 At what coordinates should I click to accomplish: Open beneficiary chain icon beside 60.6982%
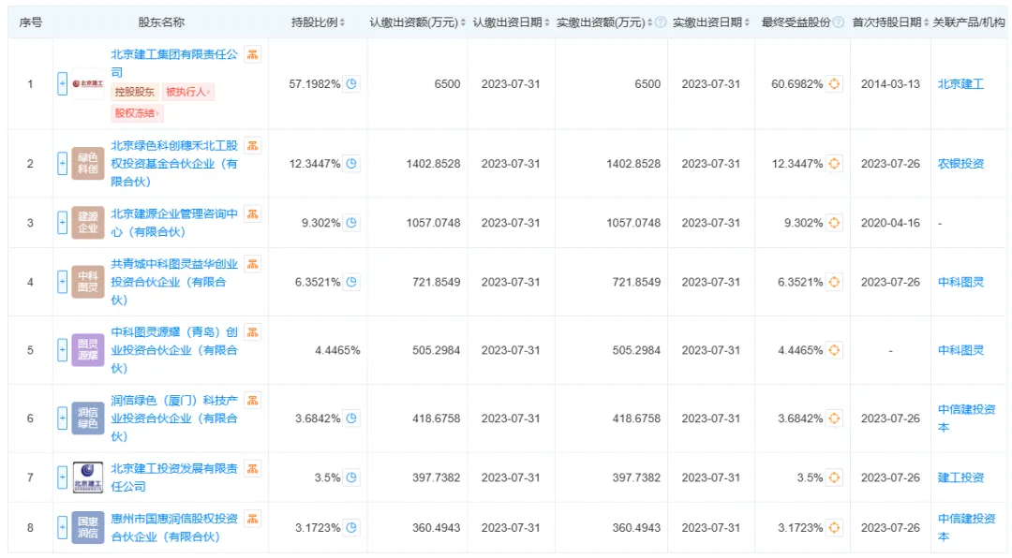coord(834,84)
